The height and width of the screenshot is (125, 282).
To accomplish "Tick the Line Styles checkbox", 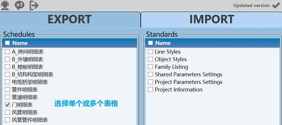I will [150, 52].
